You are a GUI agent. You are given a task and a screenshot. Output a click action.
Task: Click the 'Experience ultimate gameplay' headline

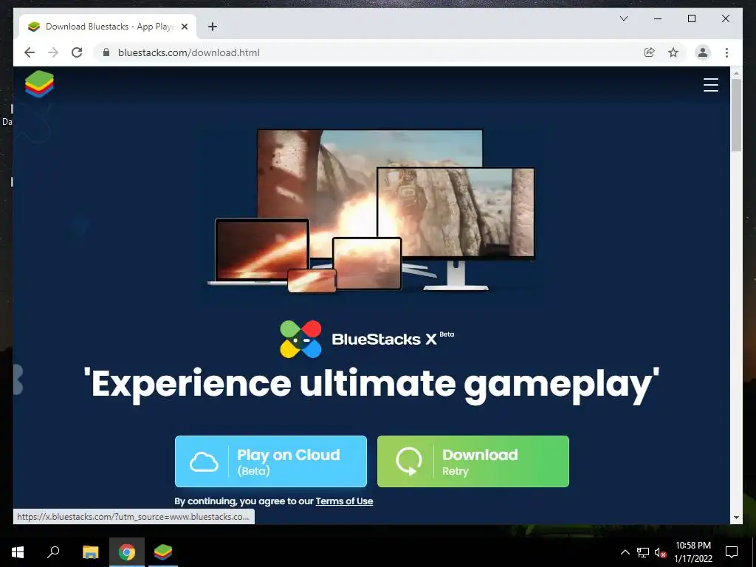[x=371, y=385]
